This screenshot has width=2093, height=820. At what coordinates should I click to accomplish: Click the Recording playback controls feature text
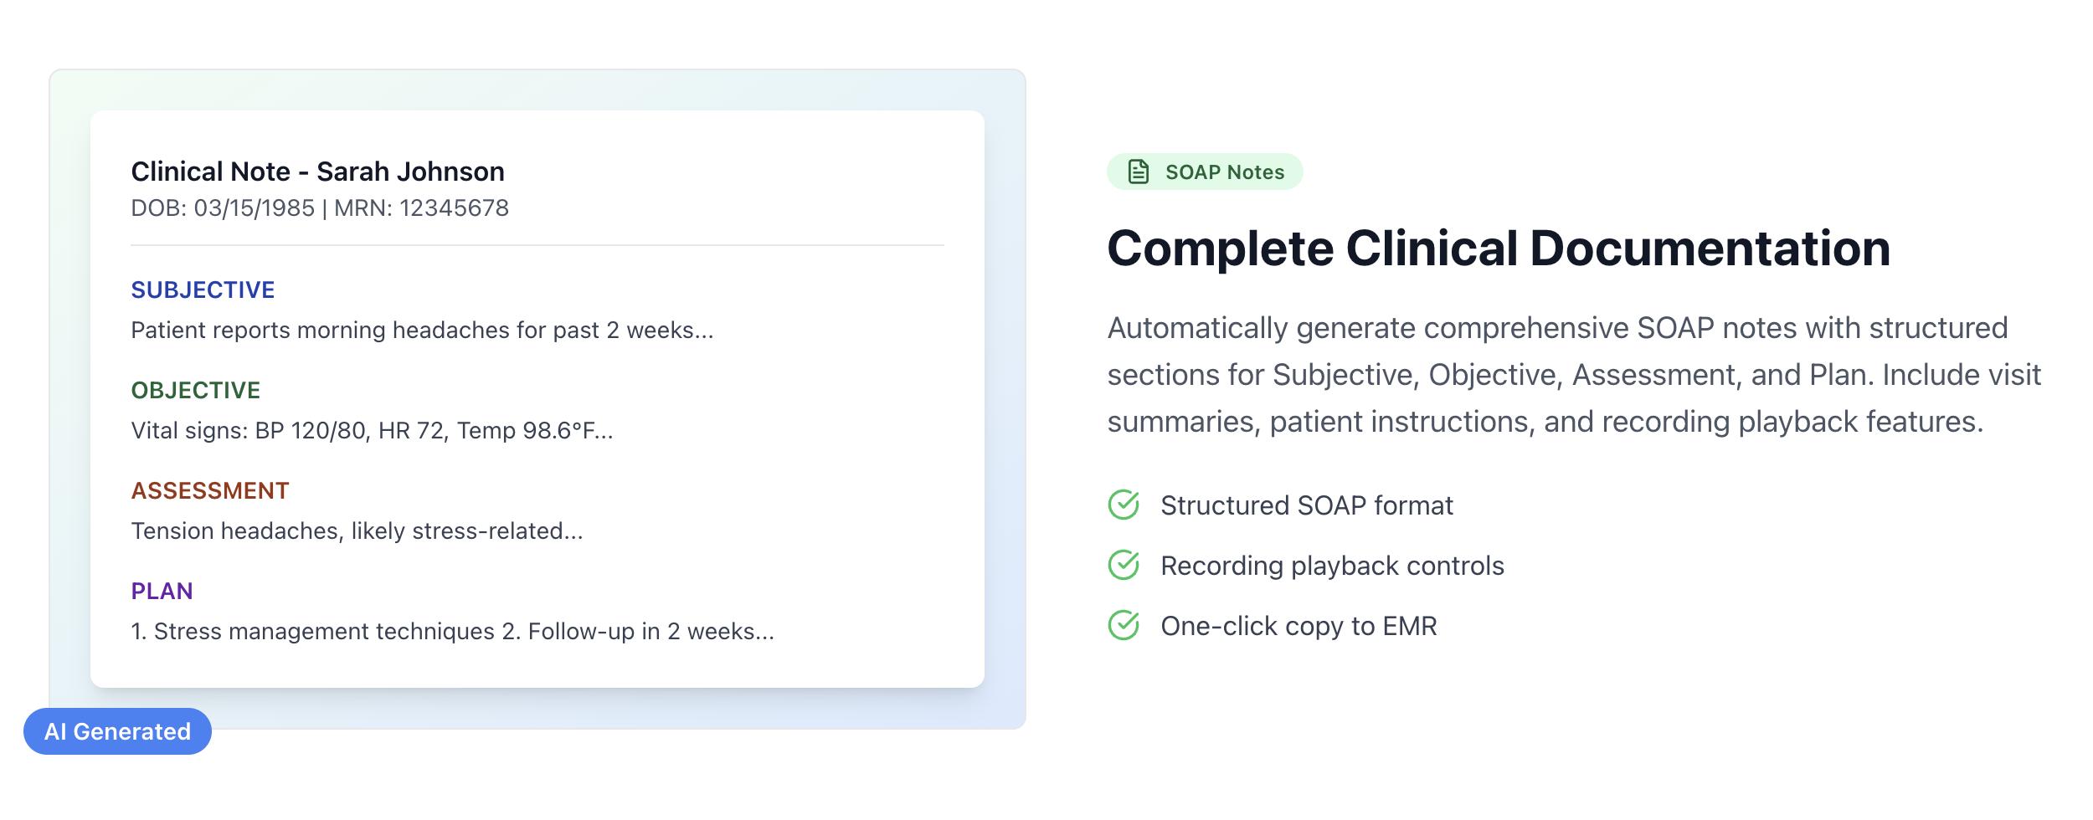(x=1332, y=566)
